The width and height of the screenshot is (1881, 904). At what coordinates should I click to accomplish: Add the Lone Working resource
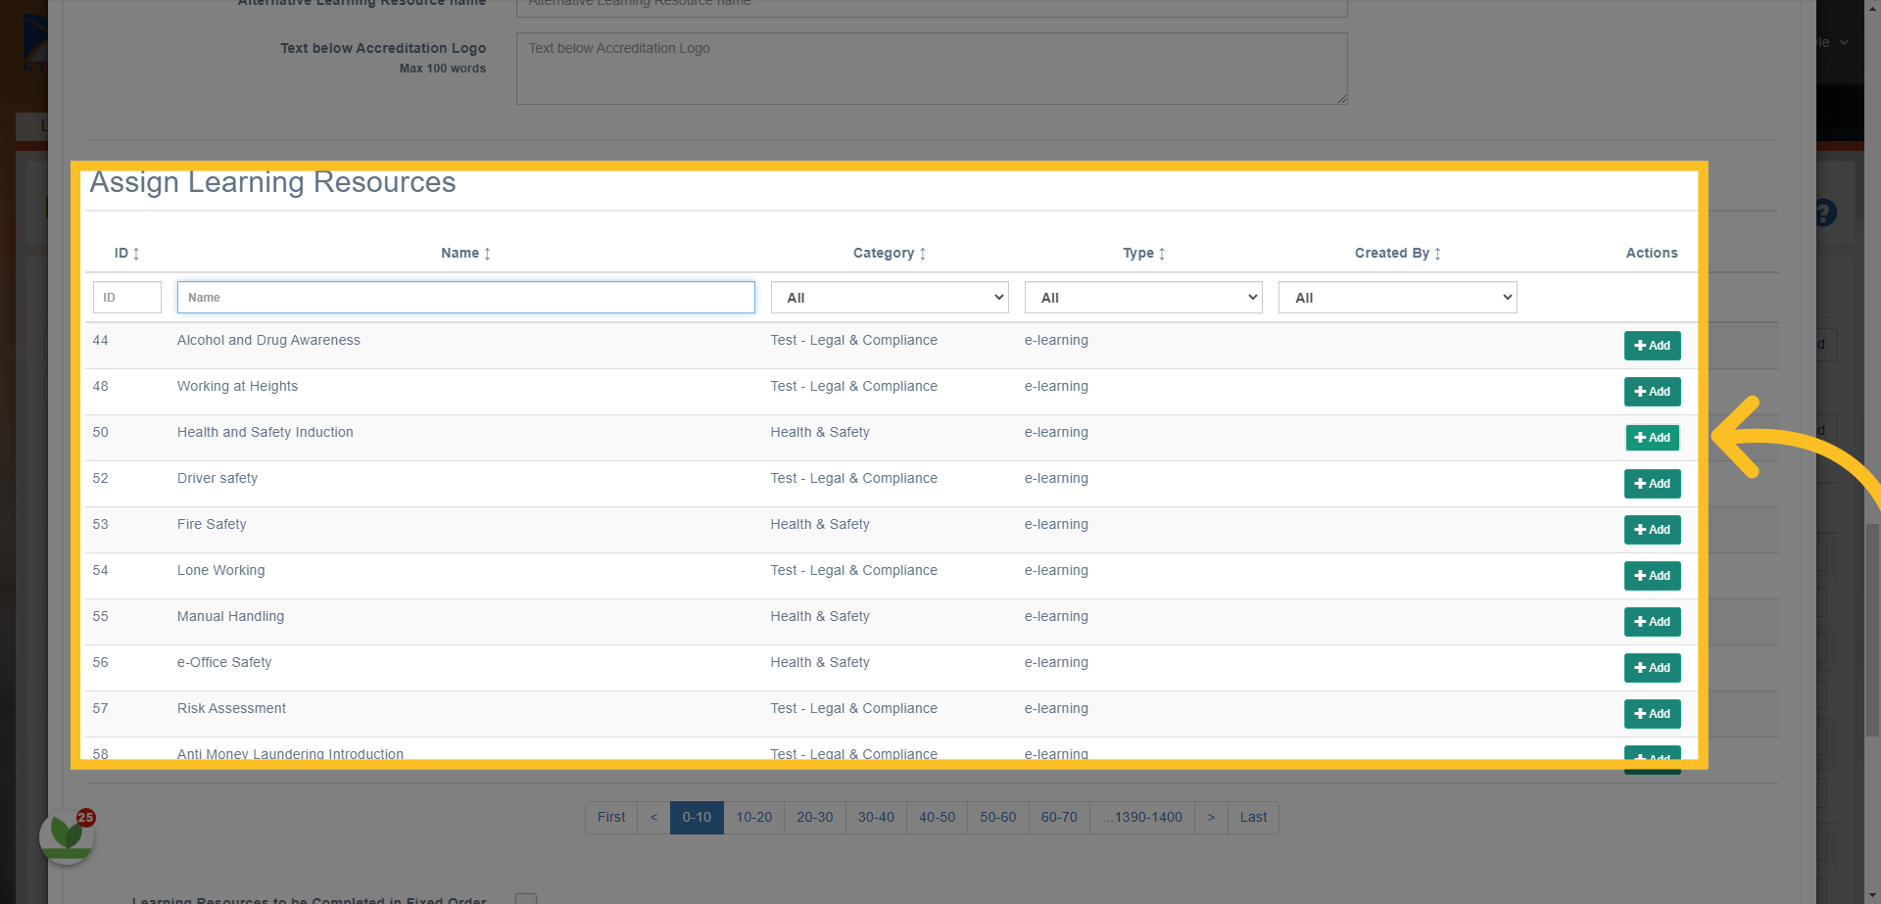click(x=1652, y=576)
